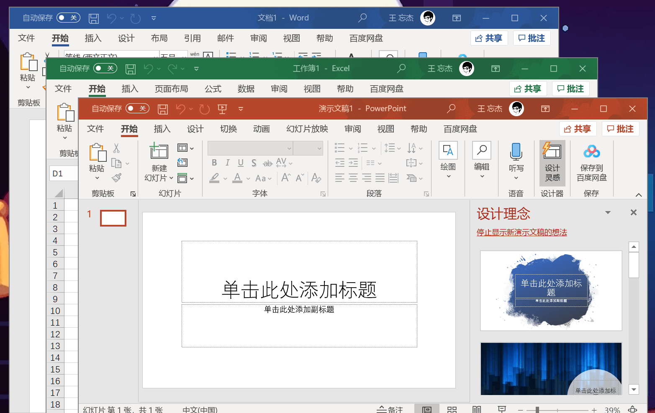Image resolution: width=655 pixels, height=413 pixels.
Task: Collapse the PowerPoint ribbon
Action: (639, 195)
